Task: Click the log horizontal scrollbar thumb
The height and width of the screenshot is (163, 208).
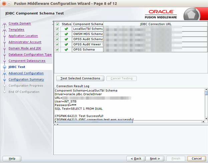Action: pyautogui.click(x=95, y=121)
